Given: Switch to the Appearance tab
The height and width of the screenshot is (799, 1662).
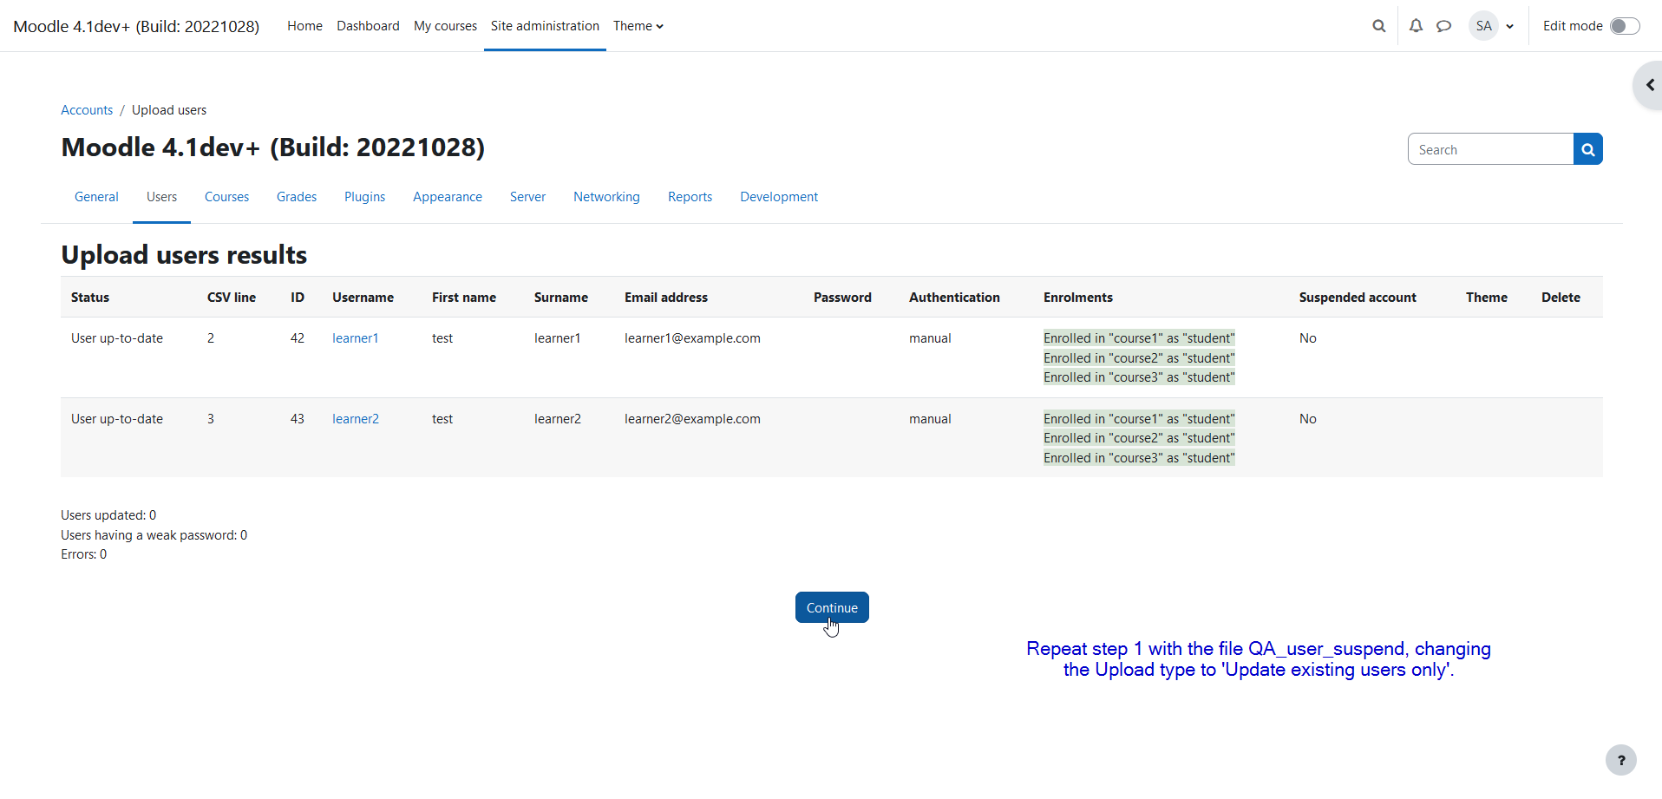Looking at the screenshot, I should coord(448,197).
